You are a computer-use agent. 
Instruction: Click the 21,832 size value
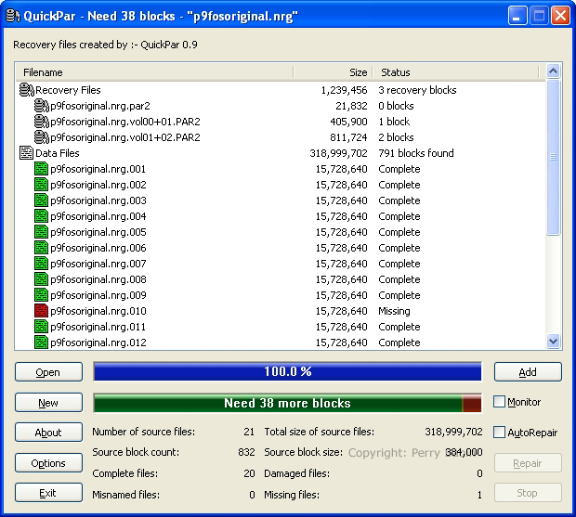351,106
